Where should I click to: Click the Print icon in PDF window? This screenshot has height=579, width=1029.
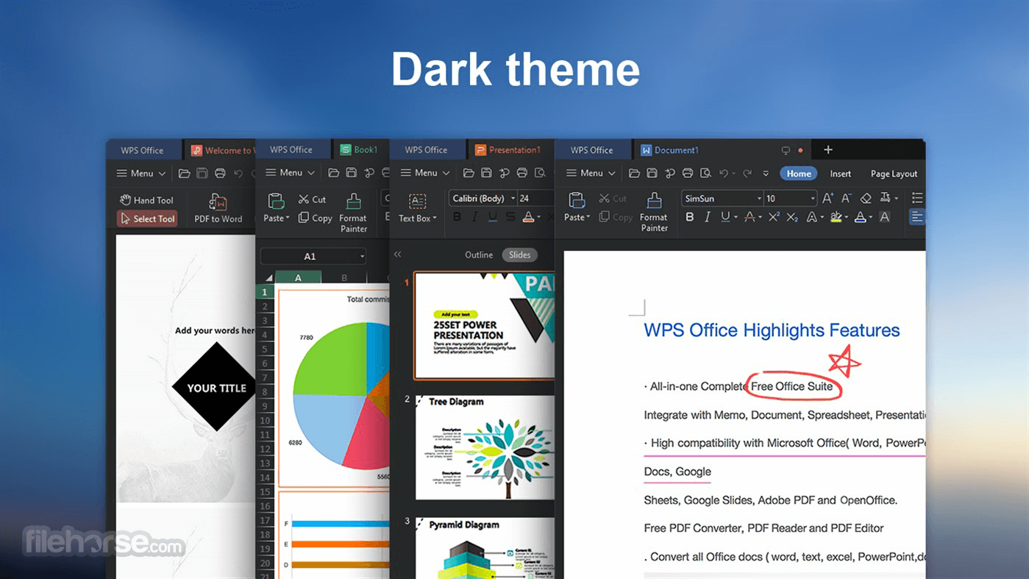220,174
